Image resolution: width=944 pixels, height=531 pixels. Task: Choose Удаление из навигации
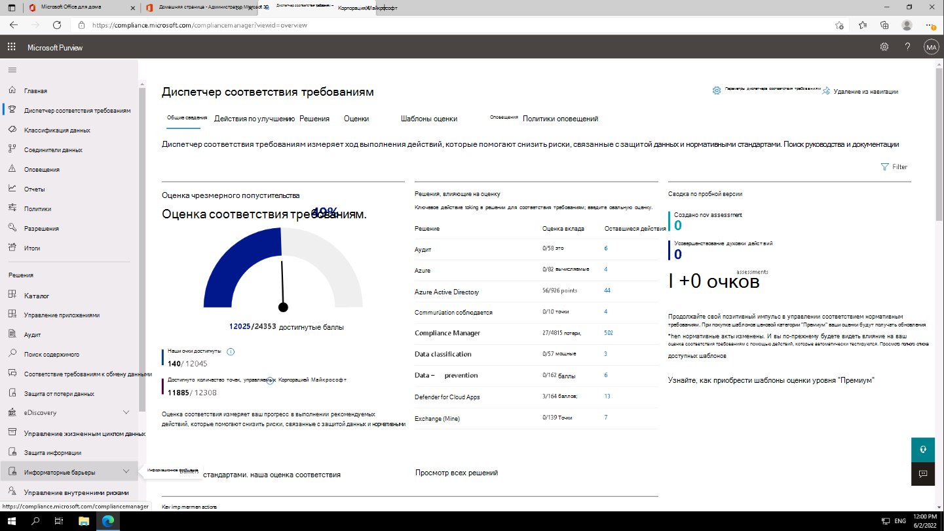(861, 91)
